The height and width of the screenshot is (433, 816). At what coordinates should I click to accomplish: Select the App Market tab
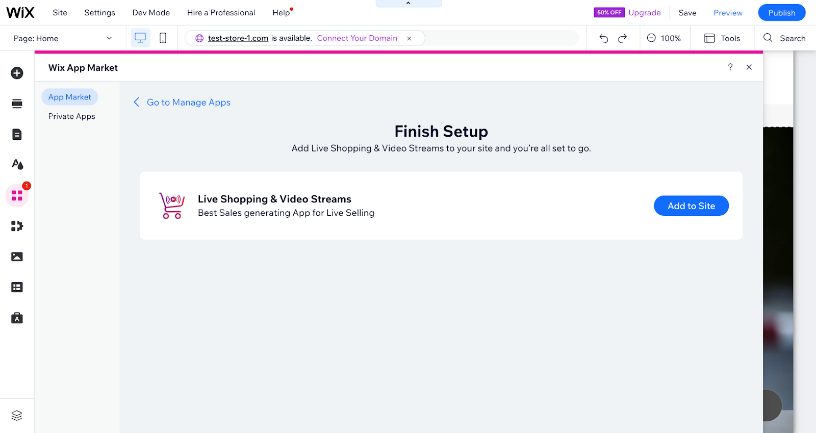click(x=70, y=97)
